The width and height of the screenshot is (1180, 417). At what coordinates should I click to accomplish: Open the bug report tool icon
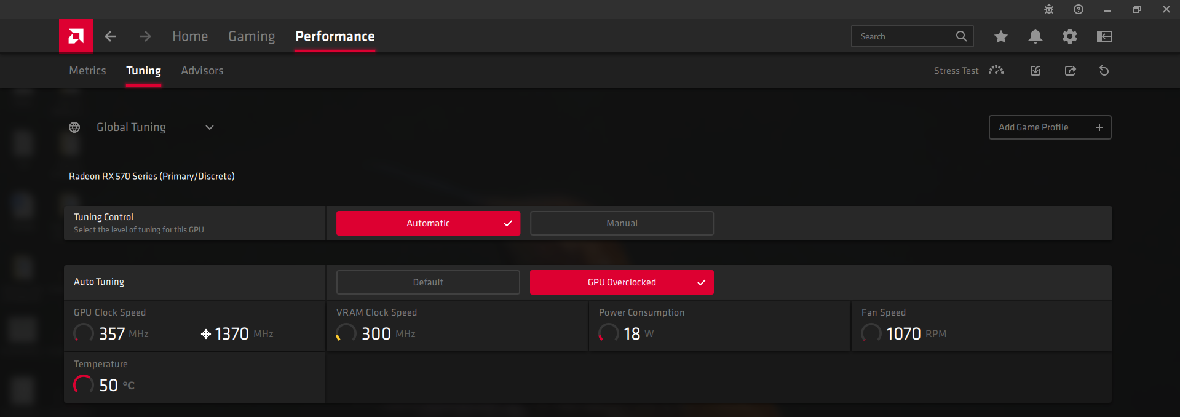(1049, 9)
